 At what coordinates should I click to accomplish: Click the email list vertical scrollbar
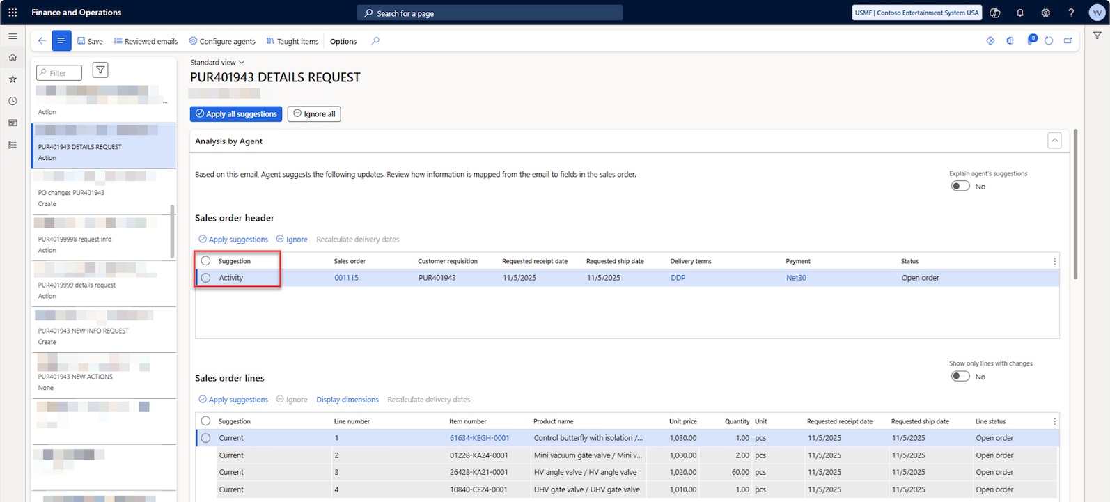tap(173, 231)
